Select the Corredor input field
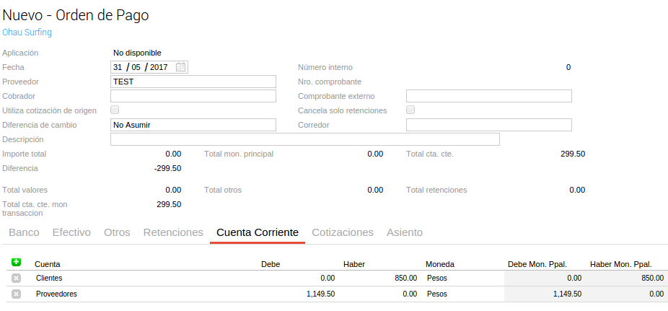This screenshot has width=668, height=311. [x=488, y=125]
